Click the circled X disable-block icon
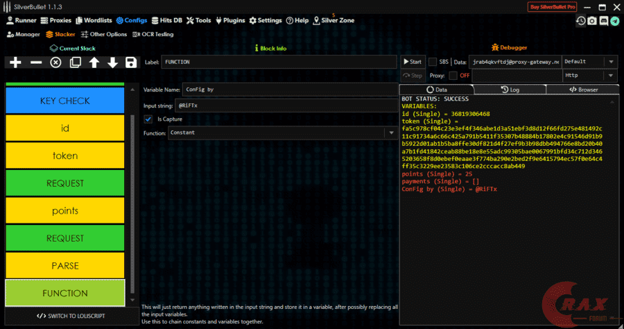 coord(55,62)
